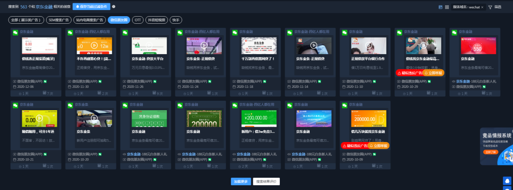Click the 保存当前过滤条件 button
The width and height of the screenshot is (513, 190).
[92, 7]
